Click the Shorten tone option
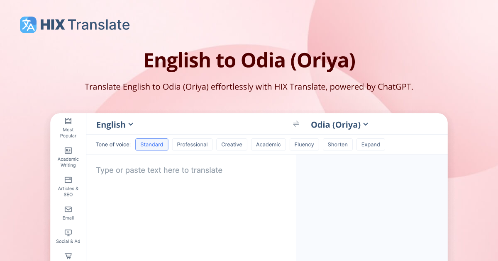Viewport: 498px width, 261px height. [337, 144]
